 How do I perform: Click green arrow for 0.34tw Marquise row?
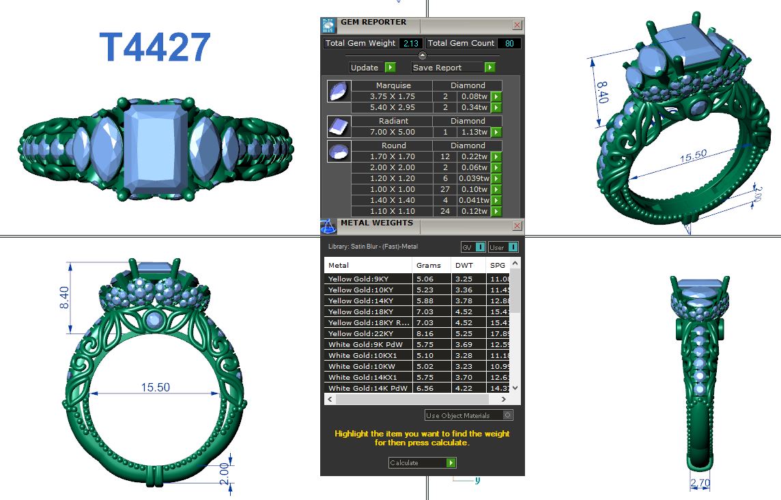click(x=496, y=108)
